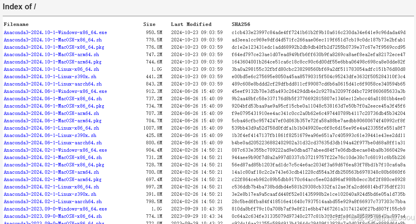Click Anaconda3-2024.02-1-Linux-aarch64.sh link
Image resolution: width=416 pixels, height=224 pixels.
point(52,201)
